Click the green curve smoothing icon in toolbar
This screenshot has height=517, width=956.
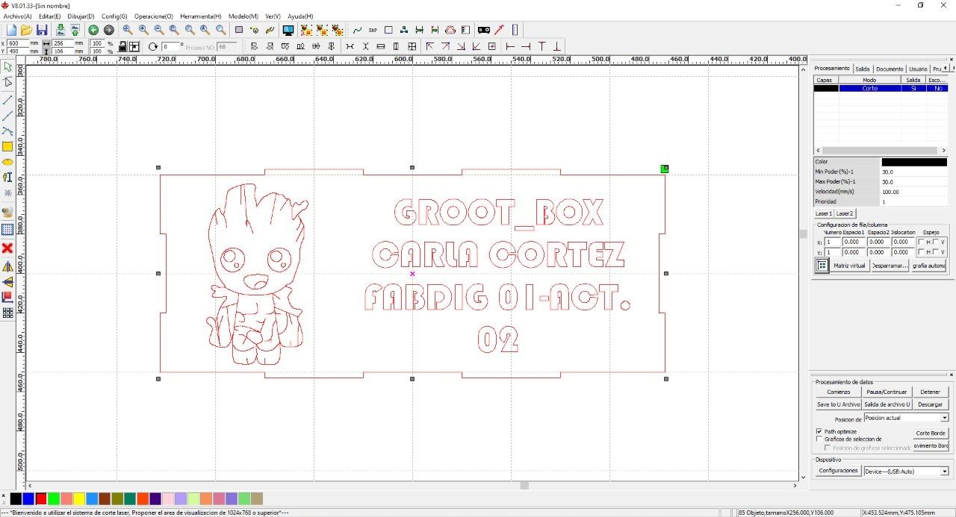[357, 30]
